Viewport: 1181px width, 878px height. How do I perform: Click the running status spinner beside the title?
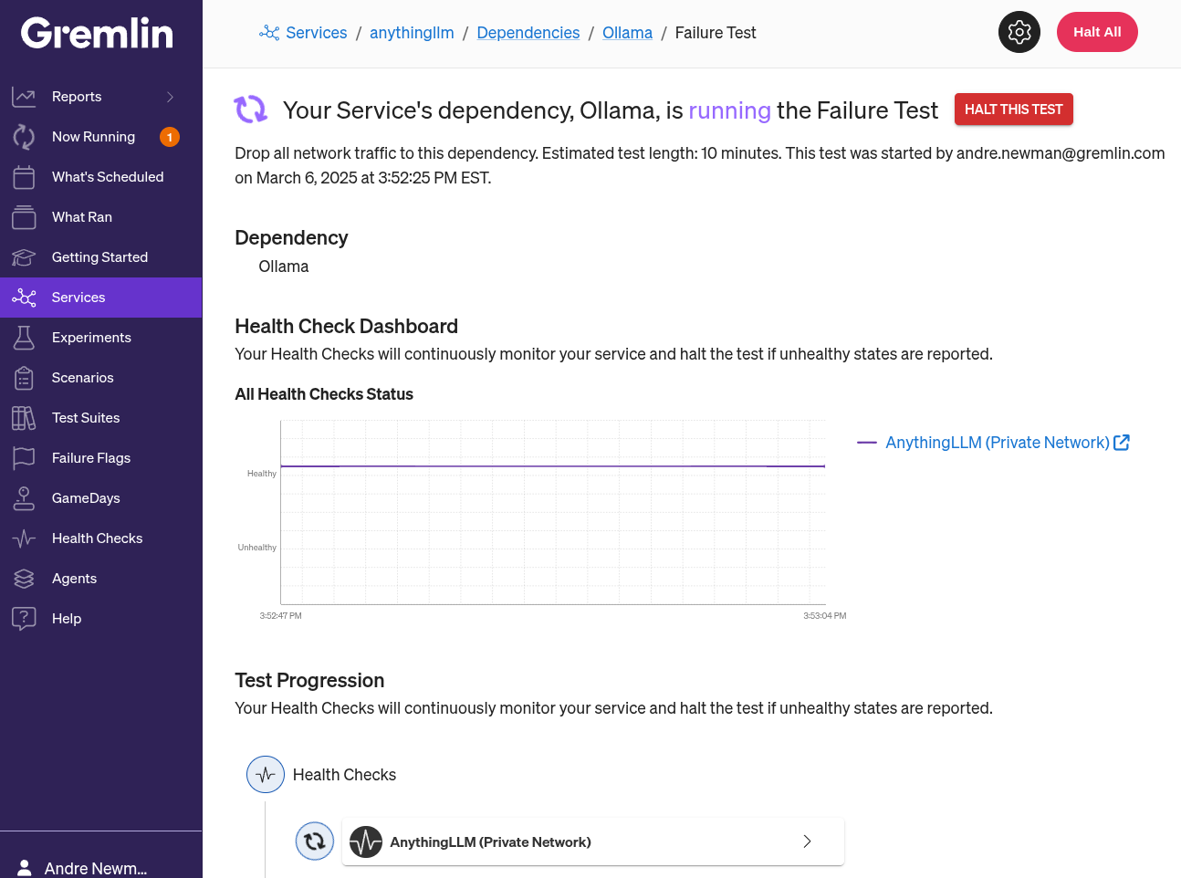tap(251, 110)
